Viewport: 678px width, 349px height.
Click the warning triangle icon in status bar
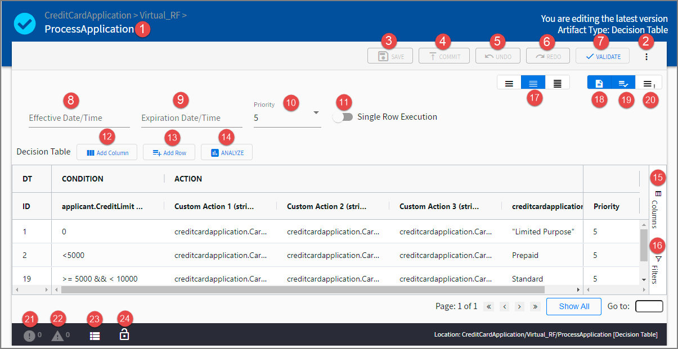(x=57, y=336)
